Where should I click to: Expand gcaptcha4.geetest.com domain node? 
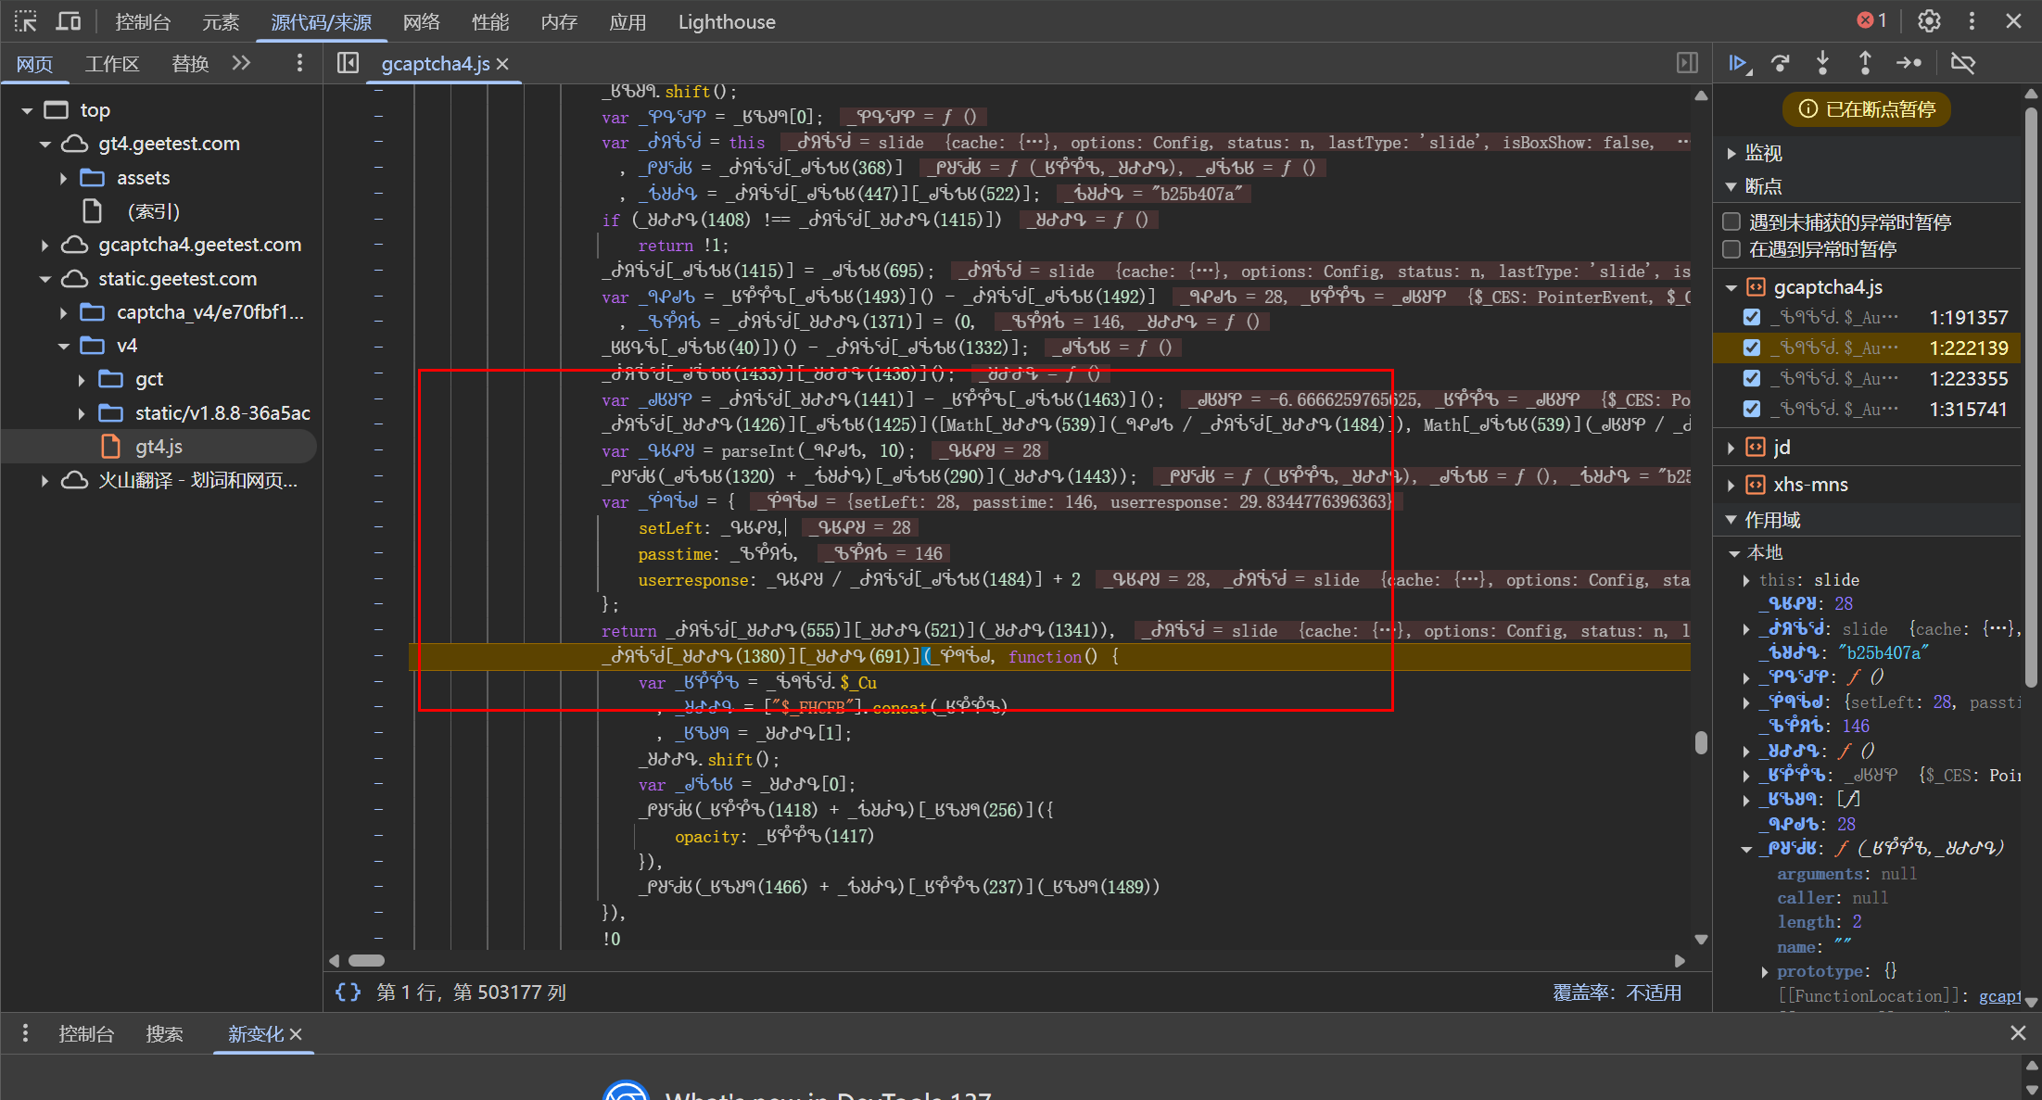pyautogui.click(x=44, y=245)
